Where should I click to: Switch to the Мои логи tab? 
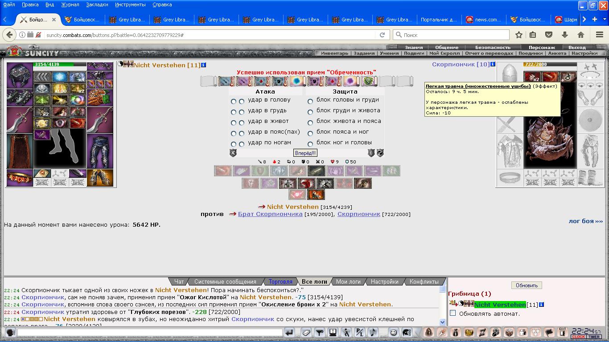(348, 281)
